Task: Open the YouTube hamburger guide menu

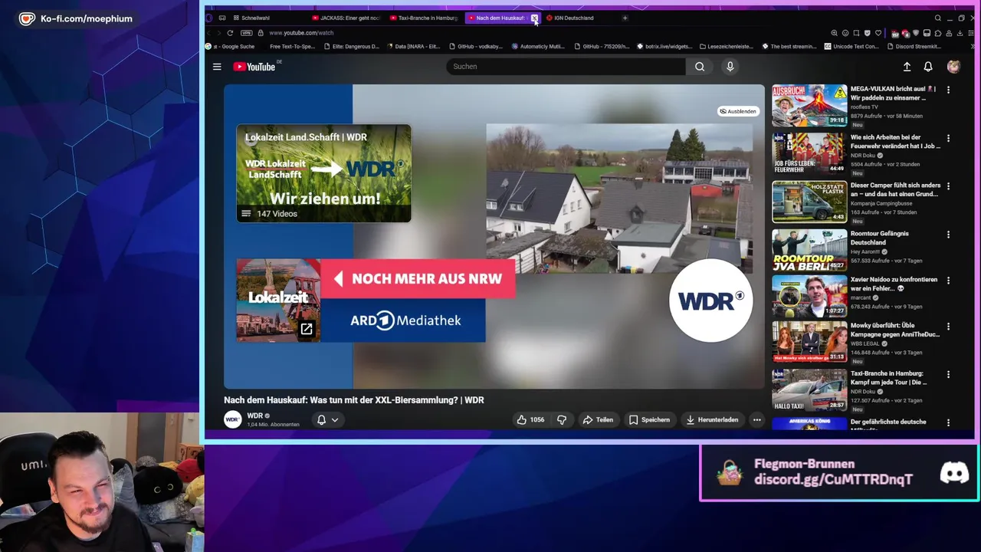Action: click(217, 67)
